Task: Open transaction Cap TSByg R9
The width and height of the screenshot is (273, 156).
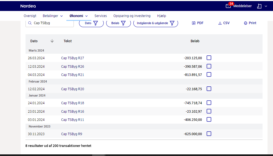Action: point(72,134)
